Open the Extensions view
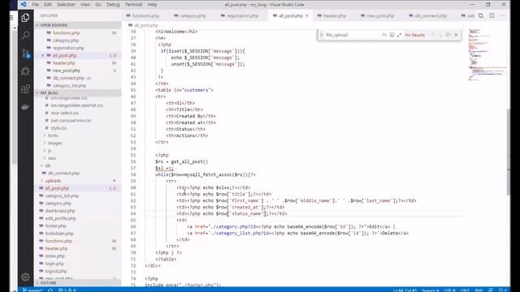This screenshot has height=292, width=520. [25, 89]
